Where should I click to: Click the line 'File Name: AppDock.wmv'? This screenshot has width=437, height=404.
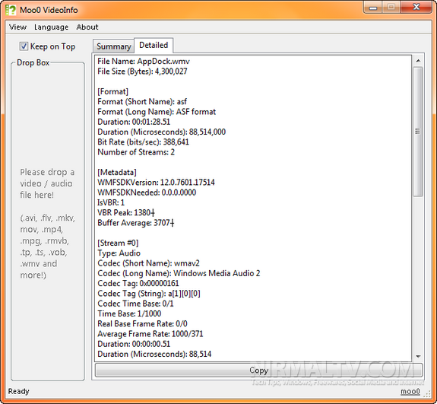144,61
